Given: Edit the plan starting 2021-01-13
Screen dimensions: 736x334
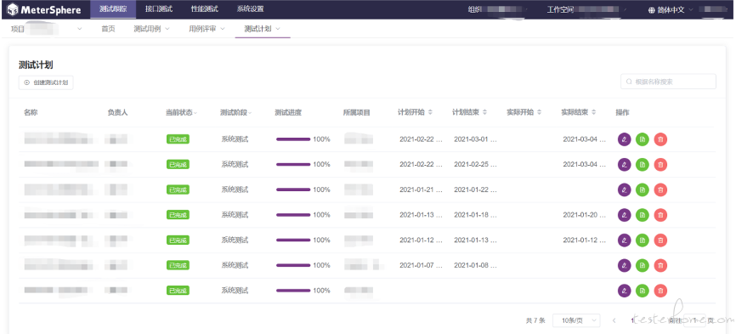Looking at the screenshot, I should [625, 215].
